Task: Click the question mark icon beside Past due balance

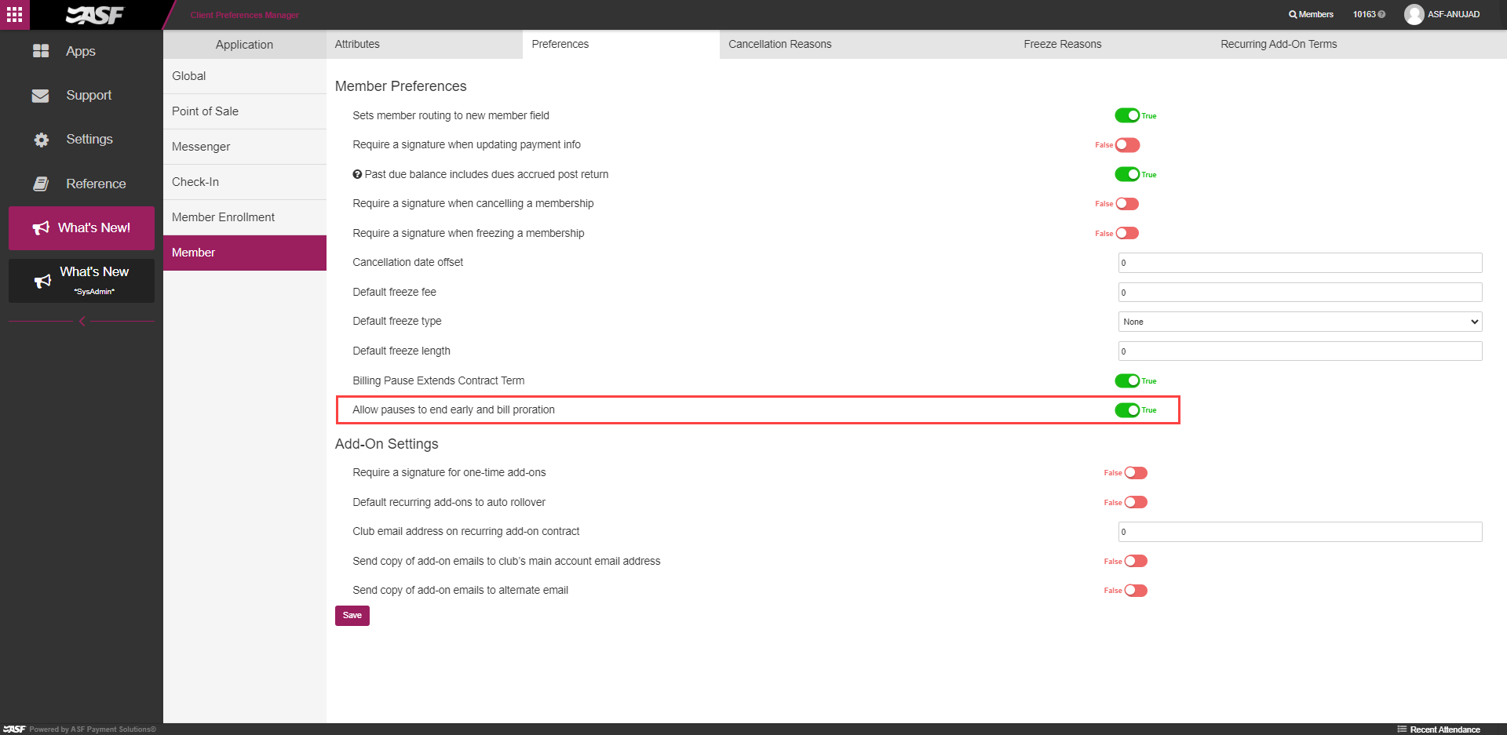Action: point(357,174)
